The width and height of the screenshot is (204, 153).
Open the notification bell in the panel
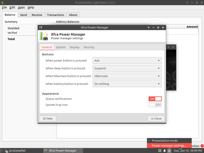[164, 151]
